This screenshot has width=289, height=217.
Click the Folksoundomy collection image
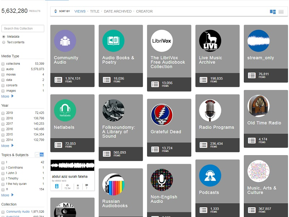[113, 110]
